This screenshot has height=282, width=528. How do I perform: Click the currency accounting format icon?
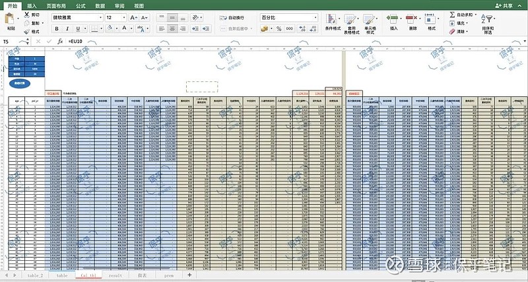(265, 28)
